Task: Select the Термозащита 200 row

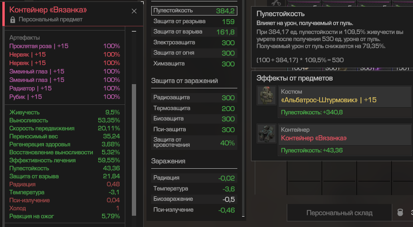Action: 194,108
